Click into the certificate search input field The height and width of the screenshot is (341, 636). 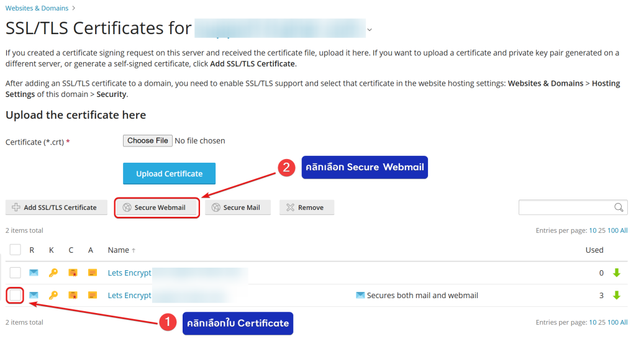[565, 207]
